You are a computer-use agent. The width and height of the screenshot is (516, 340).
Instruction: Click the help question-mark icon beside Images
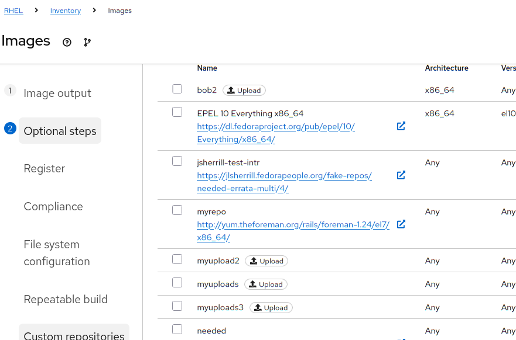pos(67,42)
